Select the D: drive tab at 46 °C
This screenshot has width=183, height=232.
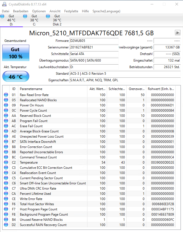[11, 20]
